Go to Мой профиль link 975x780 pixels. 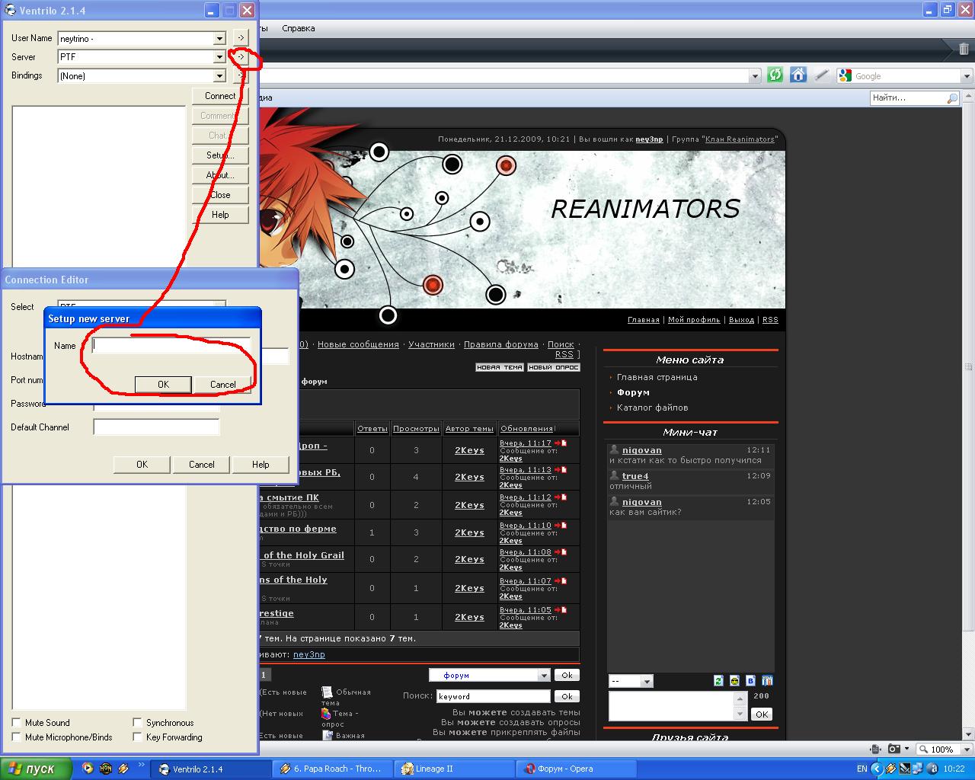(694, 320)
